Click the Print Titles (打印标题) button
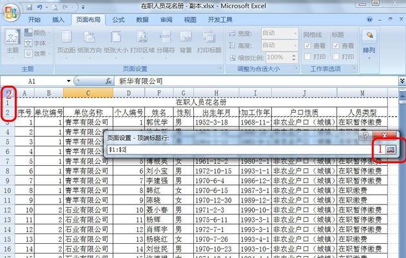406x258 pixels. 209,43
